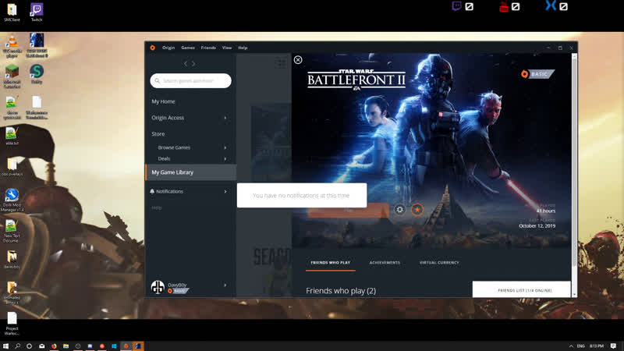
Task: Switch to Origin in the taskbar
Action: coord(126,346)
